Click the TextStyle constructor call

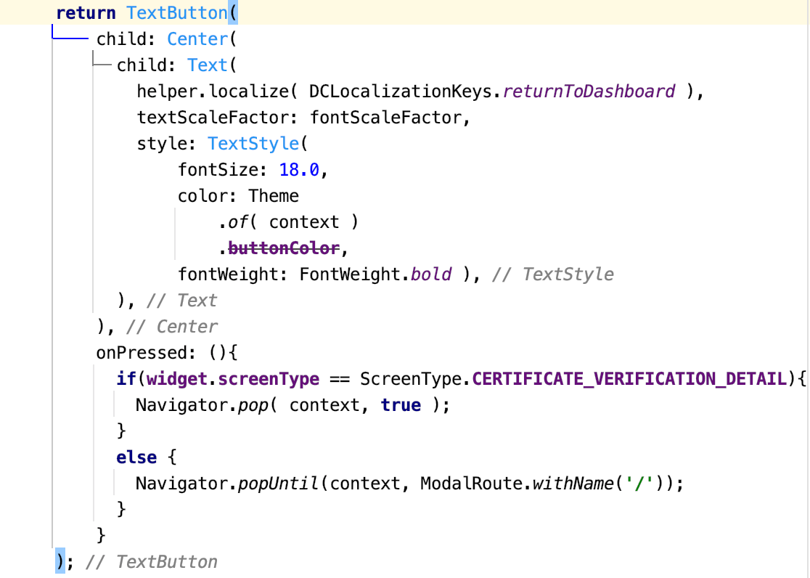(253, 143)
